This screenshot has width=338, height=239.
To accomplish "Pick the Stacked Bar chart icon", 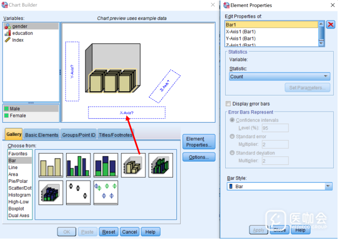I will click(x=106, y=165).
